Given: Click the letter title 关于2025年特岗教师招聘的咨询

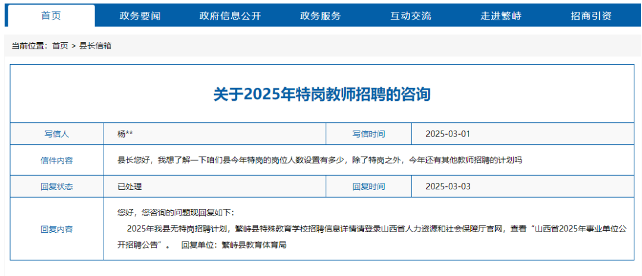Looking at the screenshot, I should [x=321, y=94].
